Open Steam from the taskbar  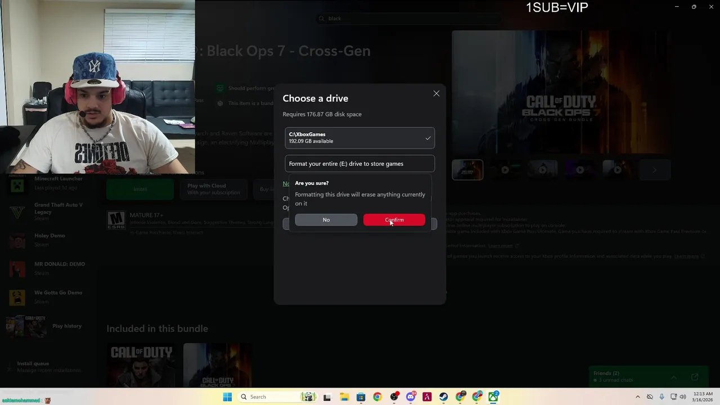coord(444,397)
